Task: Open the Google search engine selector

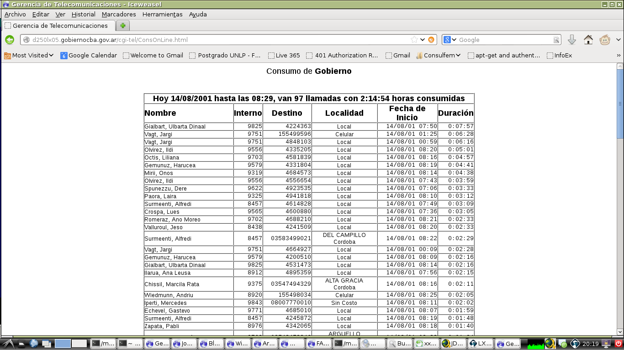Action: pyautogui.click(x=450, y=40)
